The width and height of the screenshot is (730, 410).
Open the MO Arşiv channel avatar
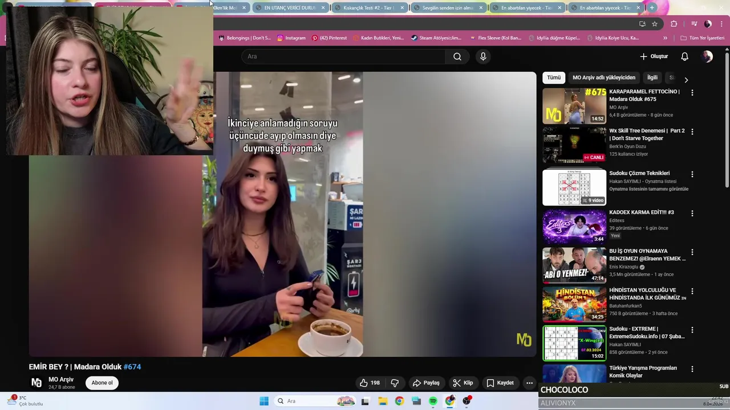tap(36, 383)
